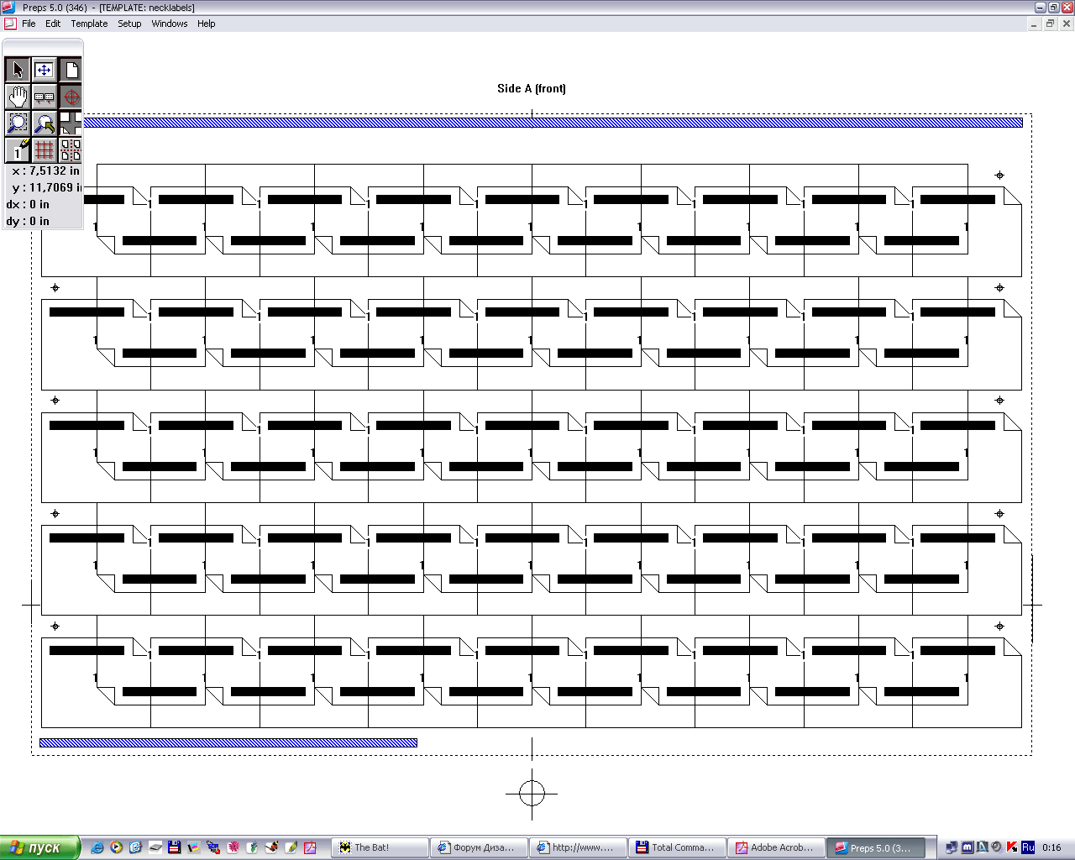The width and height of the screenshot is (1075, 860).
Task: Click the x coordinate readout 7,5132 in
Action: click(46, 170)
